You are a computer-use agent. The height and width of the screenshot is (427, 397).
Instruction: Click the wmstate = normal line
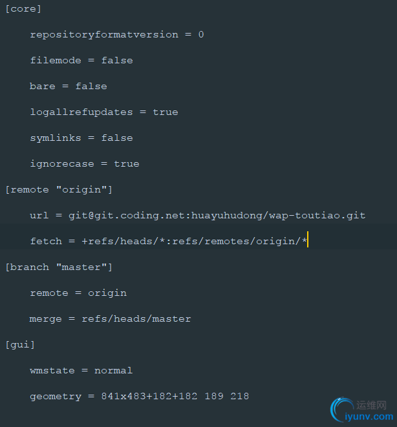[81, 370]
